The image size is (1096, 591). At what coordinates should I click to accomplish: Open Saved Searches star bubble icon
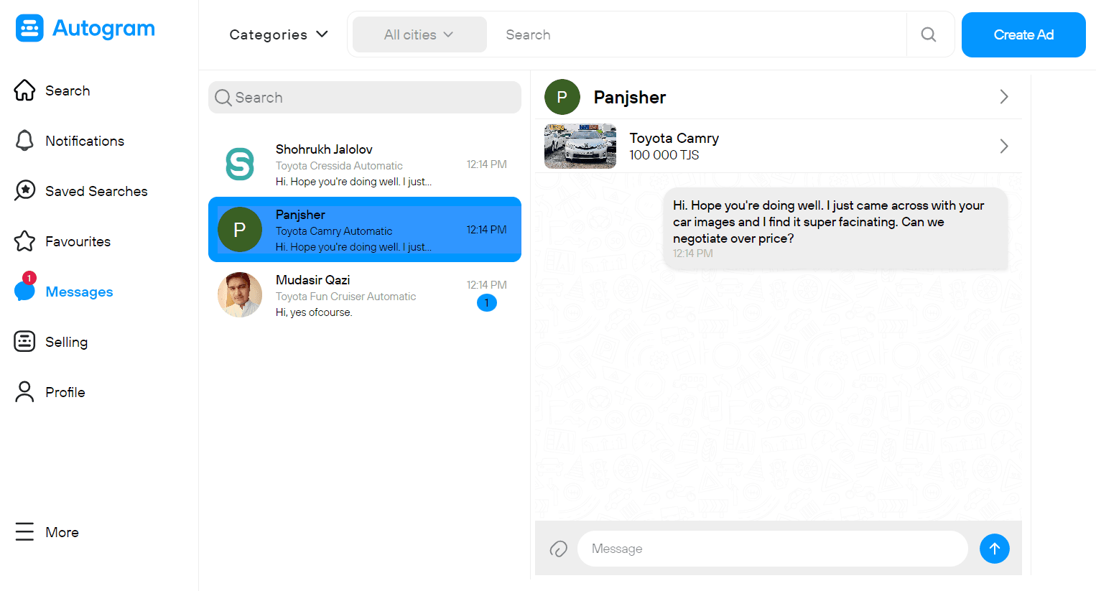click(24, 191)
